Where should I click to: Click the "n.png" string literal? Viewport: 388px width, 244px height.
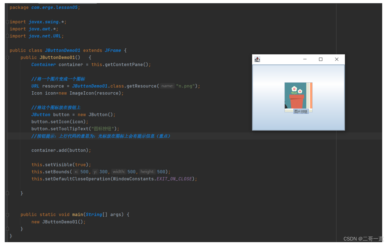coord(185,86)
